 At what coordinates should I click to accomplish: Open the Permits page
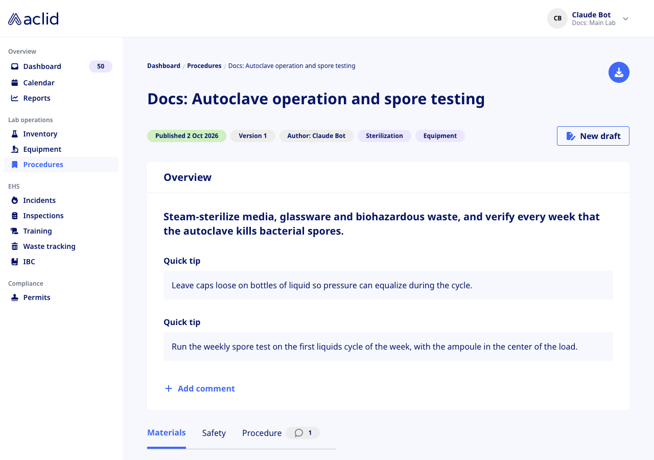[x=61, y=297]
